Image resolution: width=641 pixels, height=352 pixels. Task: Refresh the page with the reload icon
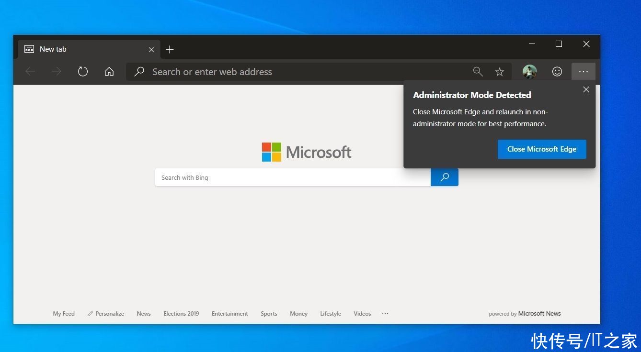pyautogui.click(x=83, y=72)
